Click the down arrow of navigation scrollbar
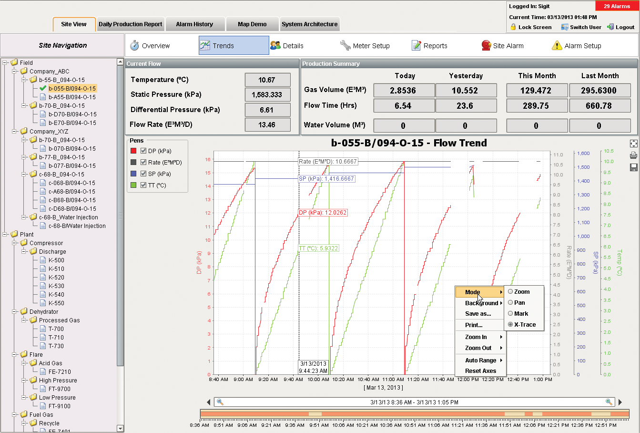 (x=120, y=428)
